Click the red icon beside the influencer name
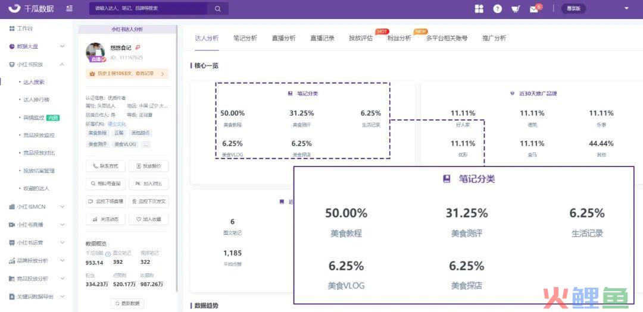This screenshot has width=643, height=312. tap(138, 48)
